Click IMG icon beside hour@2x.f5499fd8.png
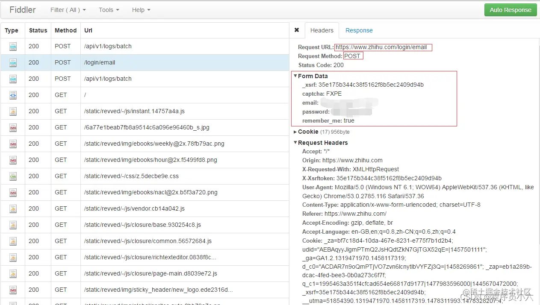 click(x=13, y=160)
